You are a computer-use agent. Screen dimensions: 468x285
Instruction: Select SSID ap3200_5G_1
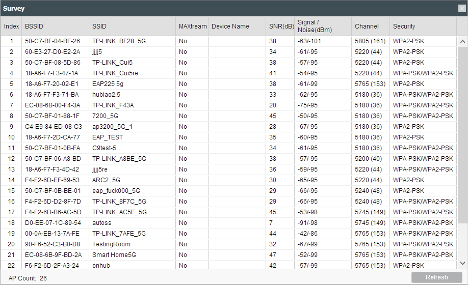pos(112,127)
